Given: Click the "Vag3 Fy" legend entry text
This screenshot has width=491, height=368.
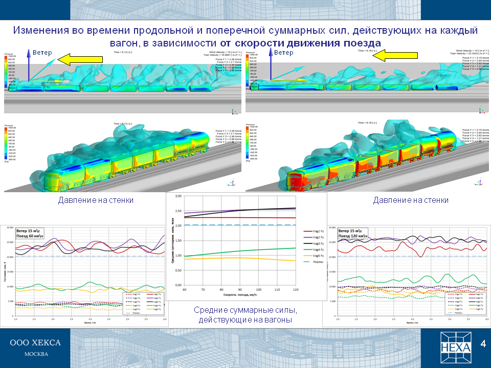Looking at the screenshot, I should tap(318, 243).
